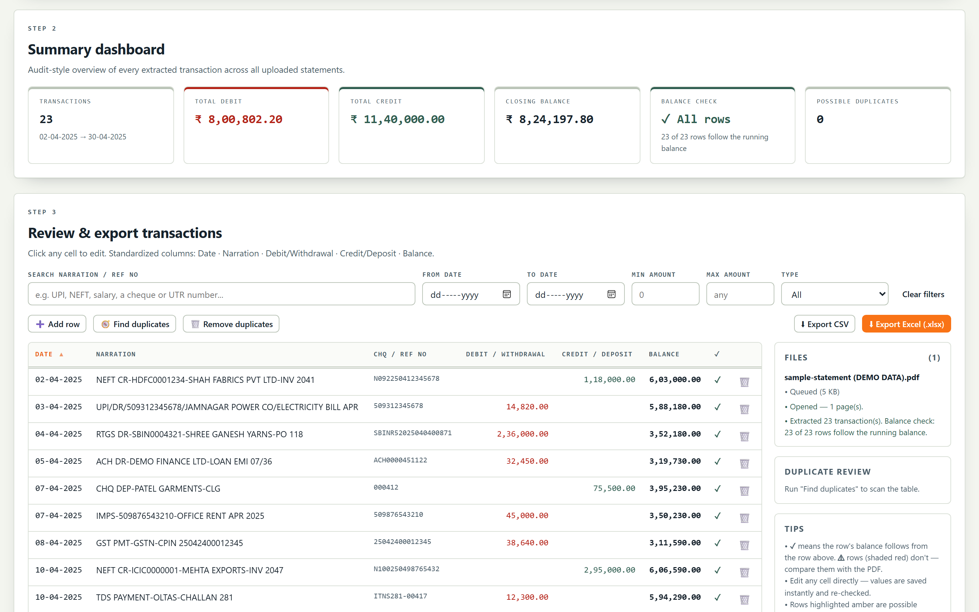Sort by Balance column header
Screen dimensions: 979x612
pyautogui.click(x=664, y=354)
